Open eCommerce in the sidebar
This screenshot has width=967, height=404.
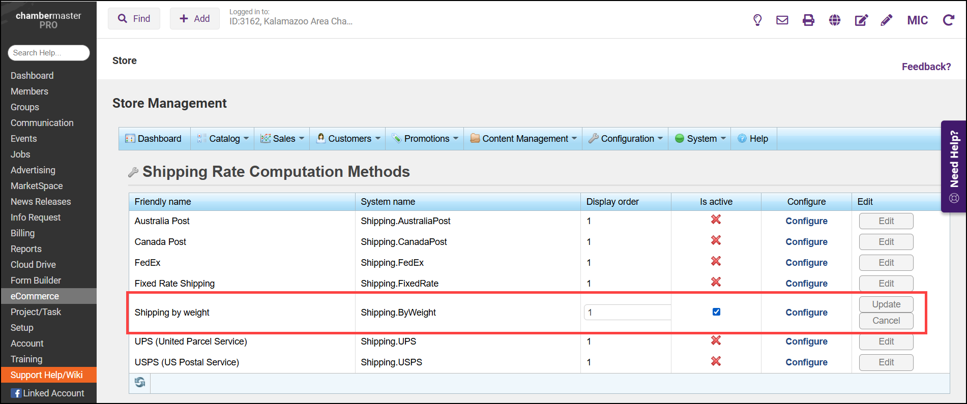(x=35, y=296)
